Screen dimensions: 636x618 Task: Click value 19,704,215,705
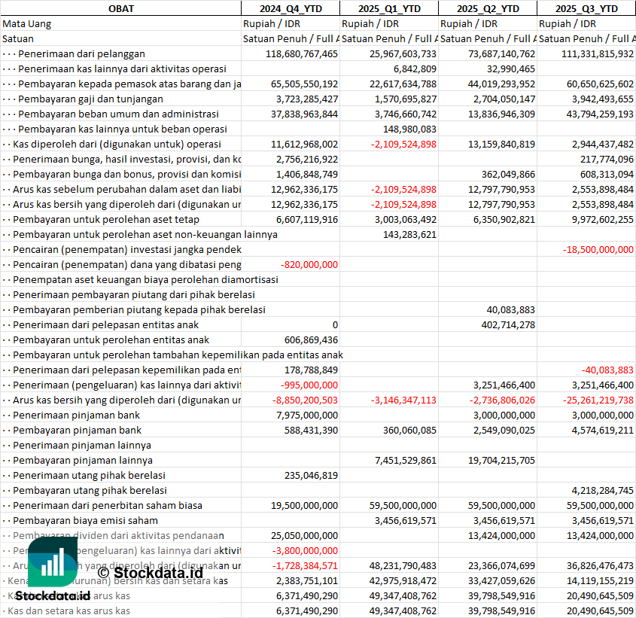(x=501, y=459)
